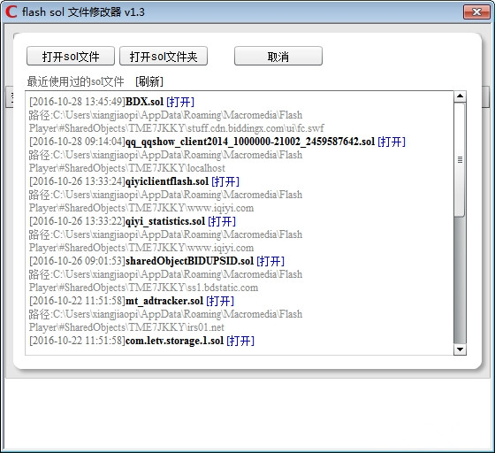Image resolution: width=495 pixels, height=453 pixels.
Task: Click the irs01.net path text
Action: 126,327
